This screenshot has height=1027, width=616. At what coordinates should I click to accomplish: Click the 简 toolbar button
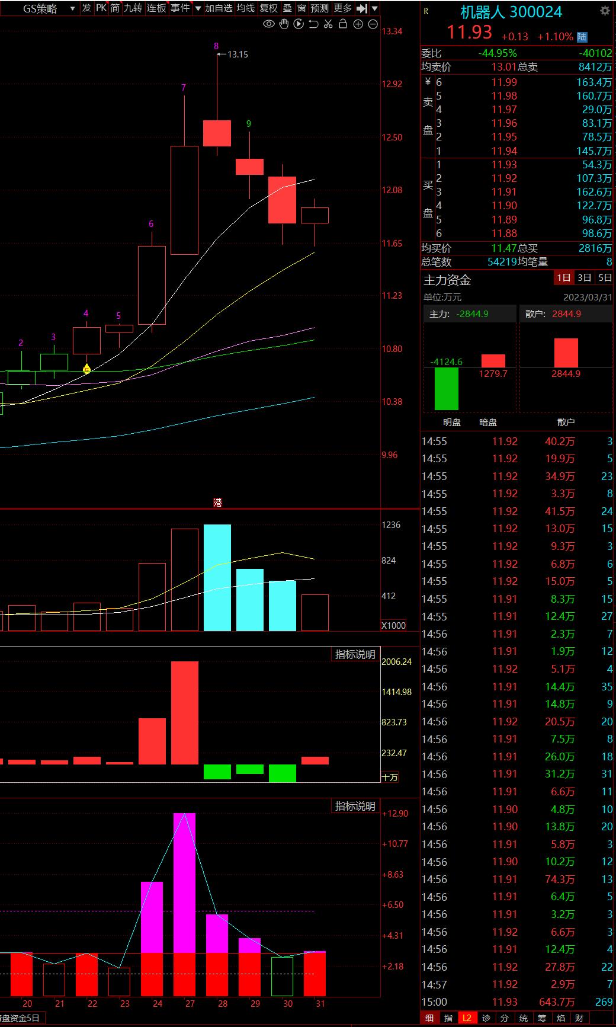[x=115, y=8]
